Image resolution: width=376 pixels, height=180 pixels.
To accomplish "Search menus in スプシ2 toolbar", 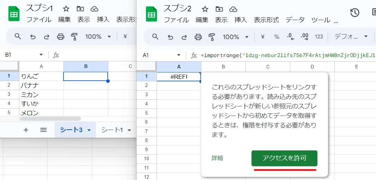I will coord(156,37).
